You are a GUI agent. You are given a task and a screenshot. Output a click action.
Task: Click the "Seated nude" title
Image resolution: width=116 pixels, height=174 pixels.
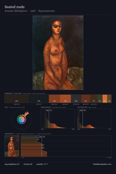(14, 7)
